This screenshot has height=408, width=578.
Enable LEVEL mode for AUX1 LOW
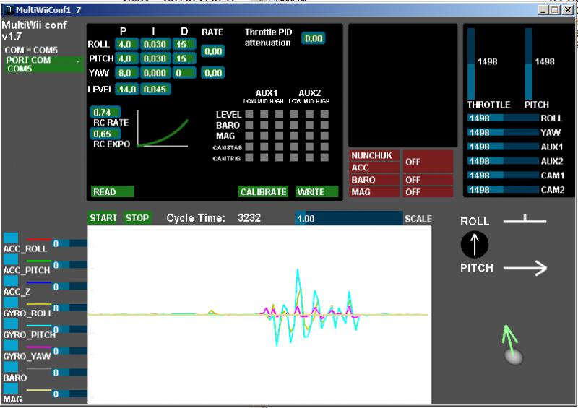249,114
